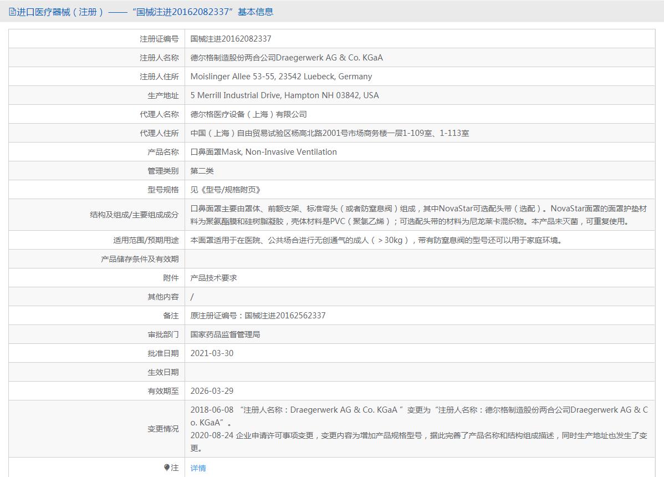Click the 注册人住所 label

pyautogui.click(x=159, y=76)
